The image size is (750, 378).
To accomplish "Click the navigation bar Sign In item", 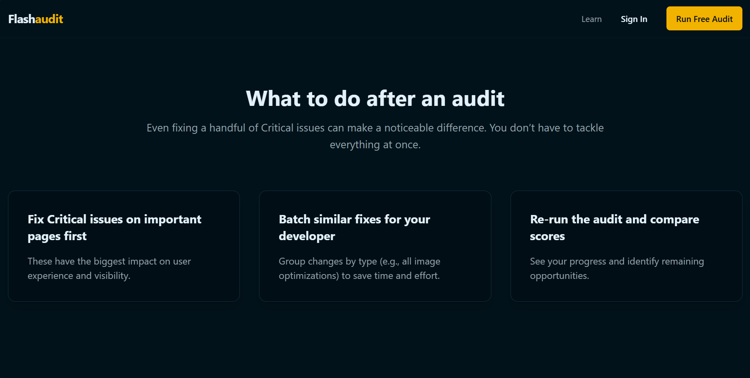I will [634, 19].
